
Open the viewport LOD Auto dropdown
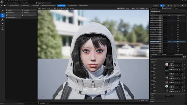[x=142, y=8]
